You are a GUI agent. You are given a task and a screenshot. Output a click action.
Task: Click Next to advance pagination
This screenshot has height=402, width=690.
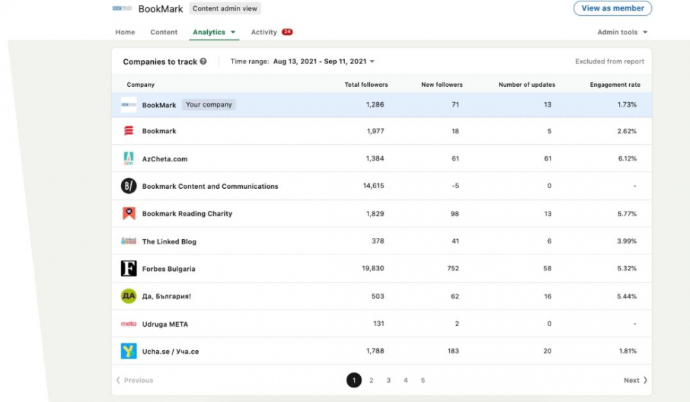635,381
